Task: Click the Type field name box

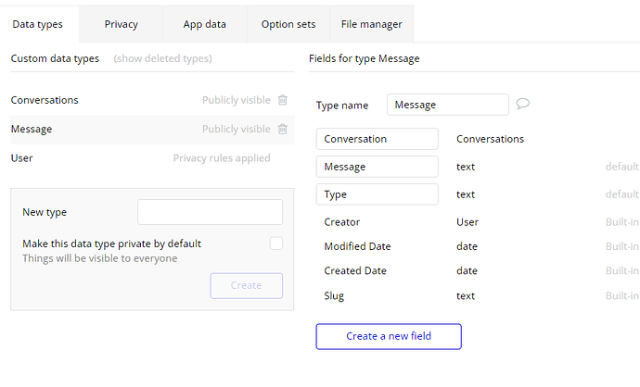Action: pyautogui.click(x=377, y=194)
